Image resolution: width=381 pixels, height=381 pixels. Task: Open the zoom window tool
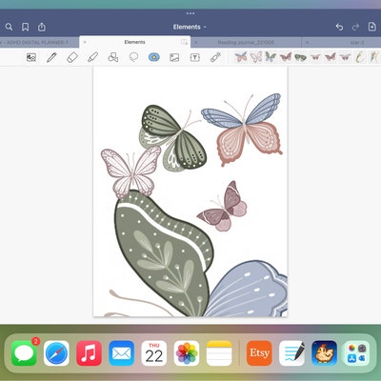tap(31, 57)
